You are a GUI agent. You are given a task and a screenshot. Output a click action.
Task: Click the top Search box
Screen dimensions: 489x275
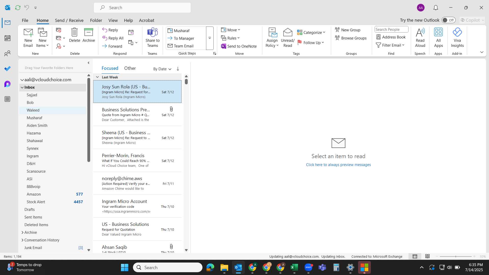142,8
